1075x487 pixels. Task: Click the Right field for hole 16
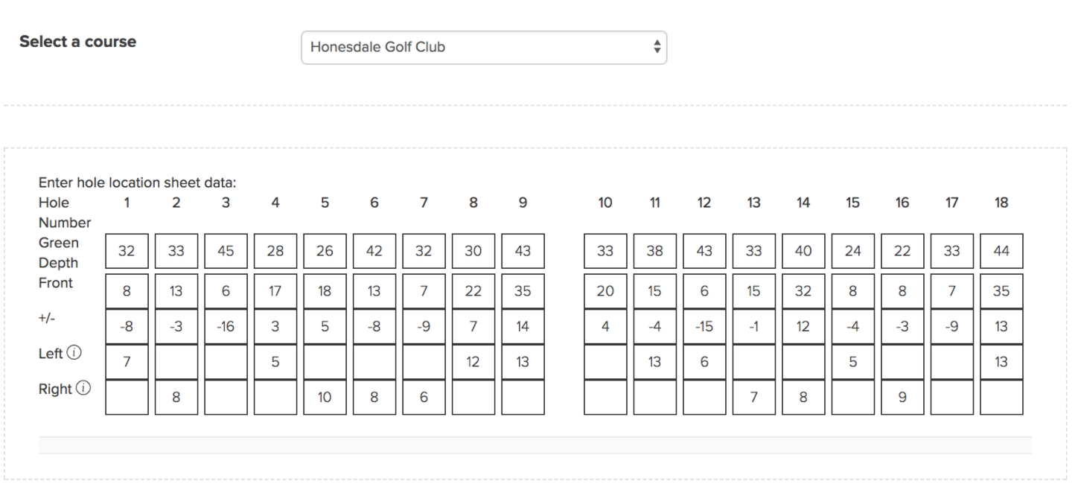(x=902, y=397)
